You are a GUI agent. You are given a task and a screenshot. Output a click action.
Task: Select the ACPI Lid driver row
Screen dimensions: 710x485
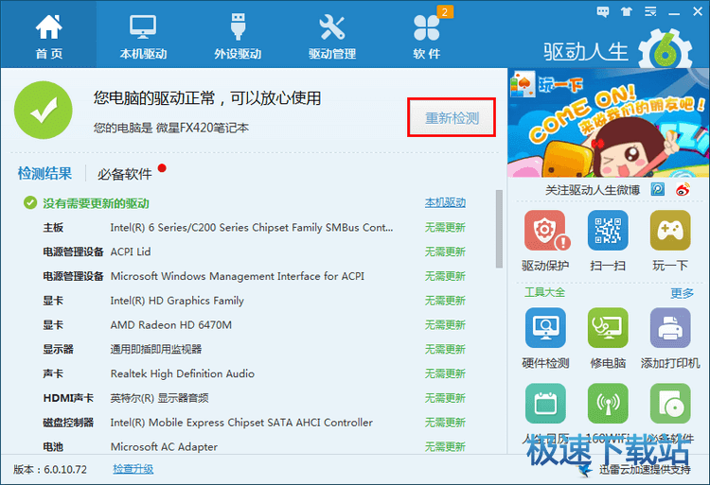click(x=254, y=251)
